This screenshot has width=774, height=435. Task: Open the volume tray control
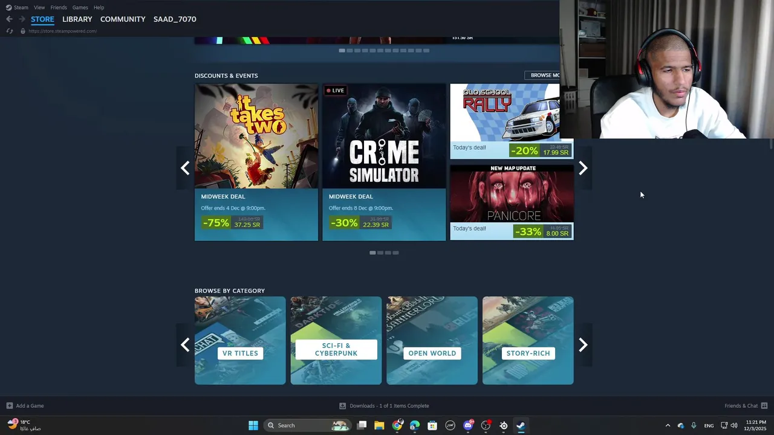click(734, 425)
